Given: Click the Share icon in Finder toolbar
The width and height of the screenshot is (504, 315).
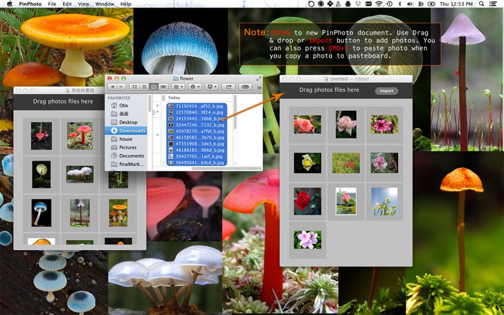Looking at the screenshot, I should pyautogui.click(x=229, y=87).
